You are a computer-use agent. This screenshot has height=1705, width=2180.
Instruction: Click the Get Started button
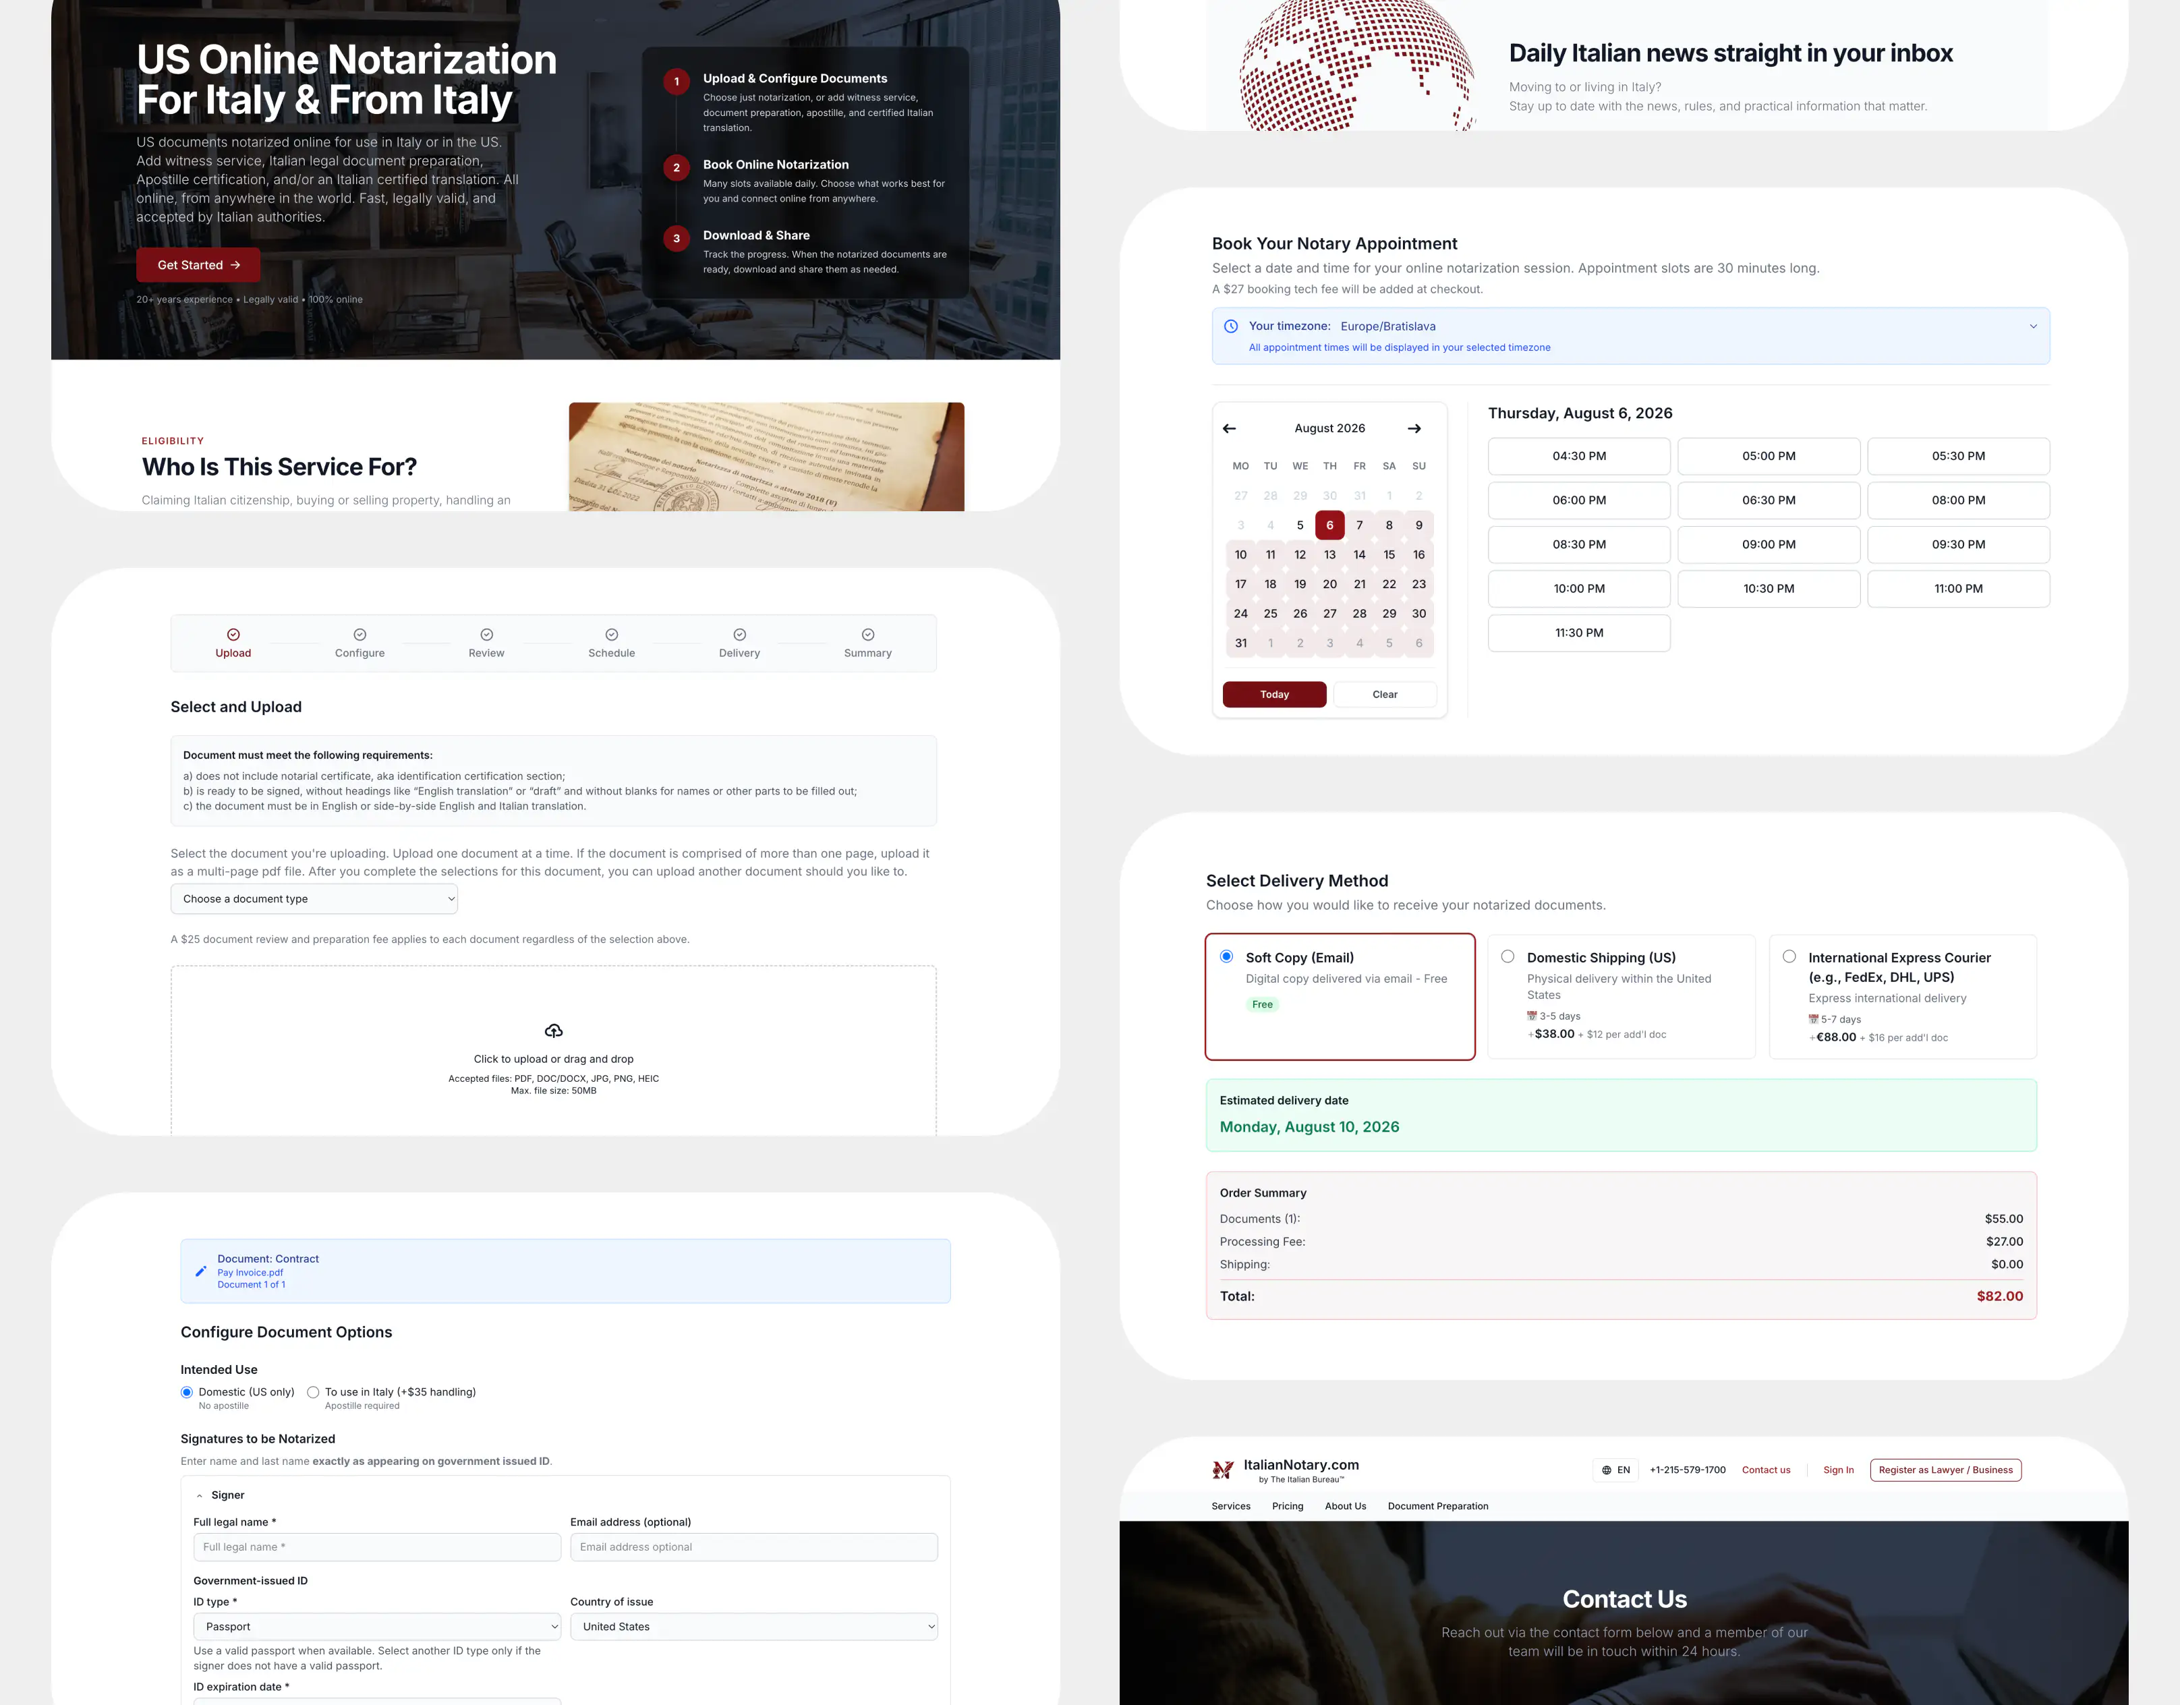tap(198, 264)
